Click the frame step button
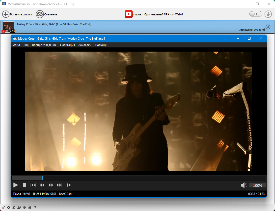The height and width of the screenshot is (211, 275). tap(69, 185)
